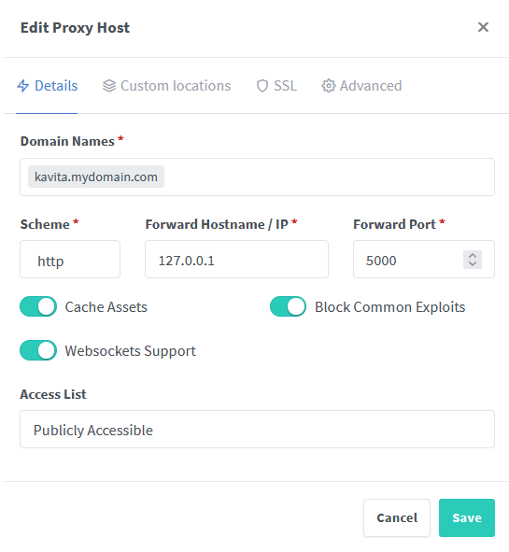
Task: Click the gear Advanced icon
Action: click(329, 86)
